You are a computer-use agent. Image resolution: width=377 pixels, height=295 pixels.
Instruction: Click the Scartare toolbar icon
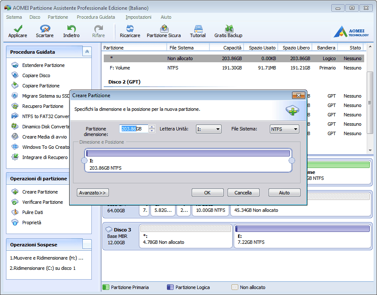tap(45, 29)
